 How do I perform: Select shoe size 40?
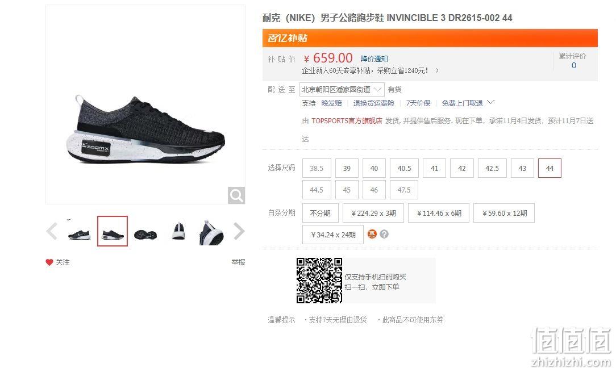(374, 168)
